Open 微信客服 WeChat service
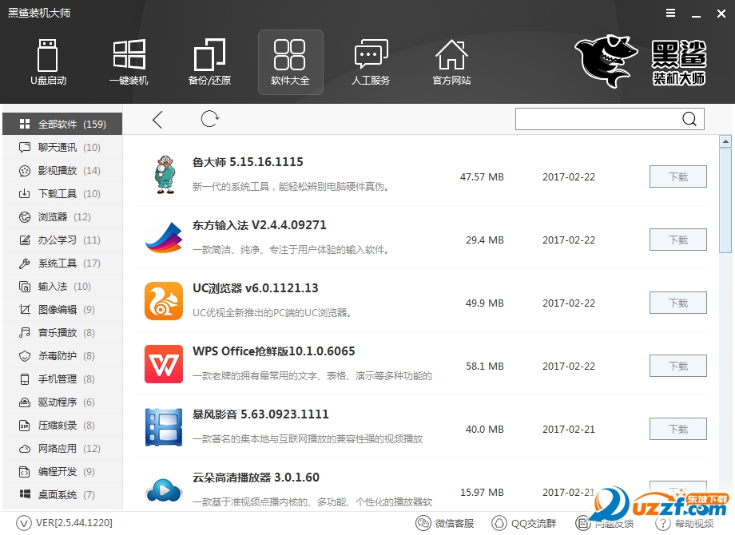 [445, 523]
